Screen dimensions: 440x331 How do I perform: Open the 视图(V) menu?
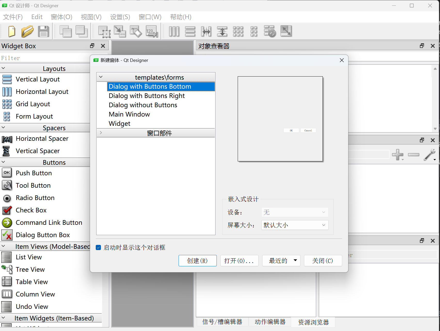(x=91, y=17)
